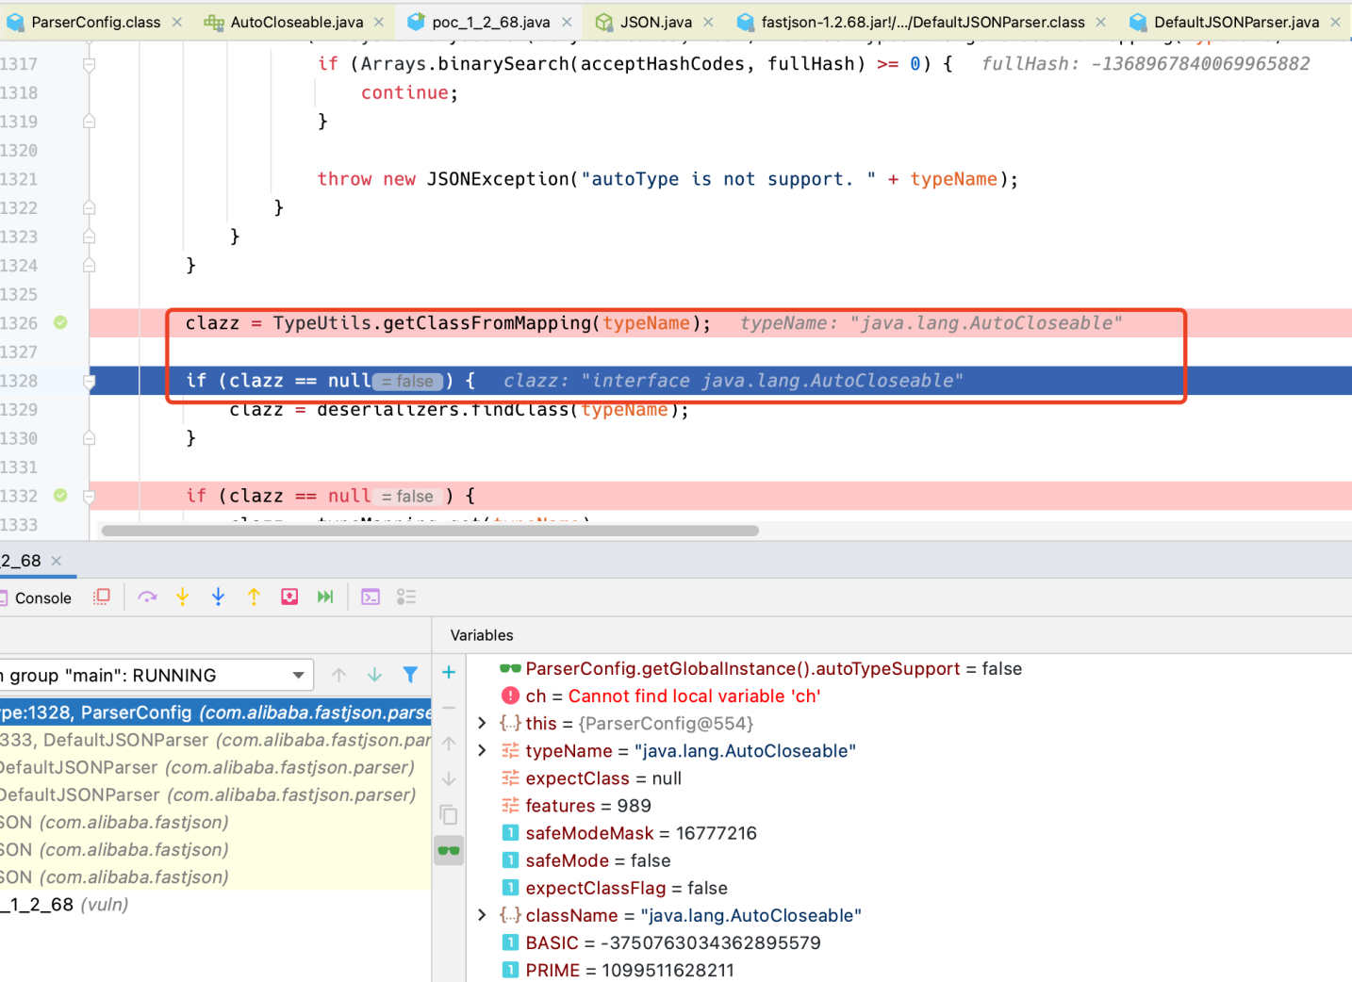
Task: Toggle the breakpoint on line 1332
Action: coord(60,495)
